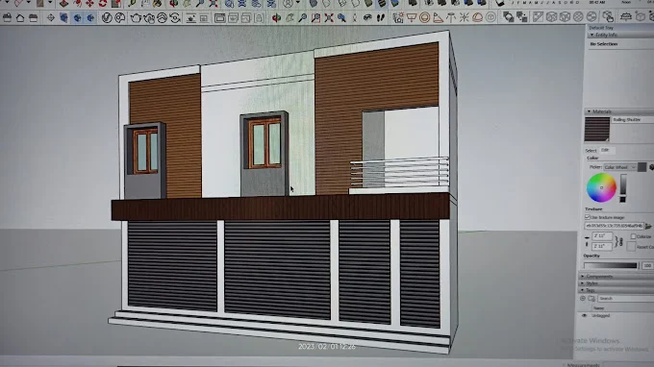Select the Zoom magnifier tool
Viewport: 654px width, 367px height.
(302, 18)
